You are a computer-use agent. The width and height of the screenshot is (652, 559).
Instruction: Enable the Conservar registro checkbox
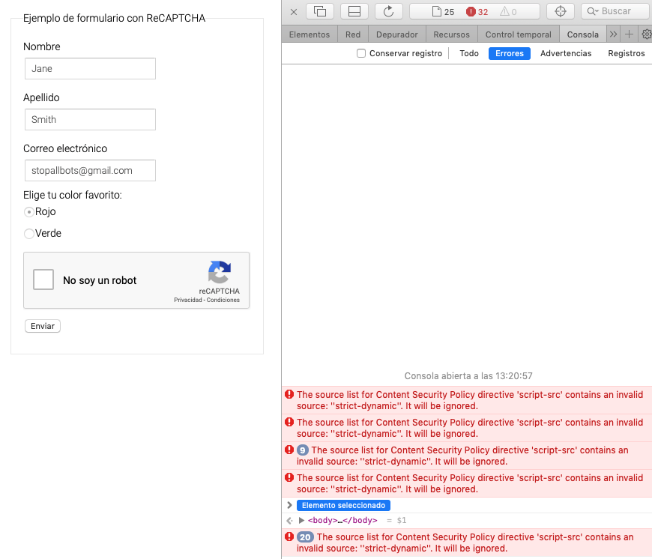tap(361, 53)
